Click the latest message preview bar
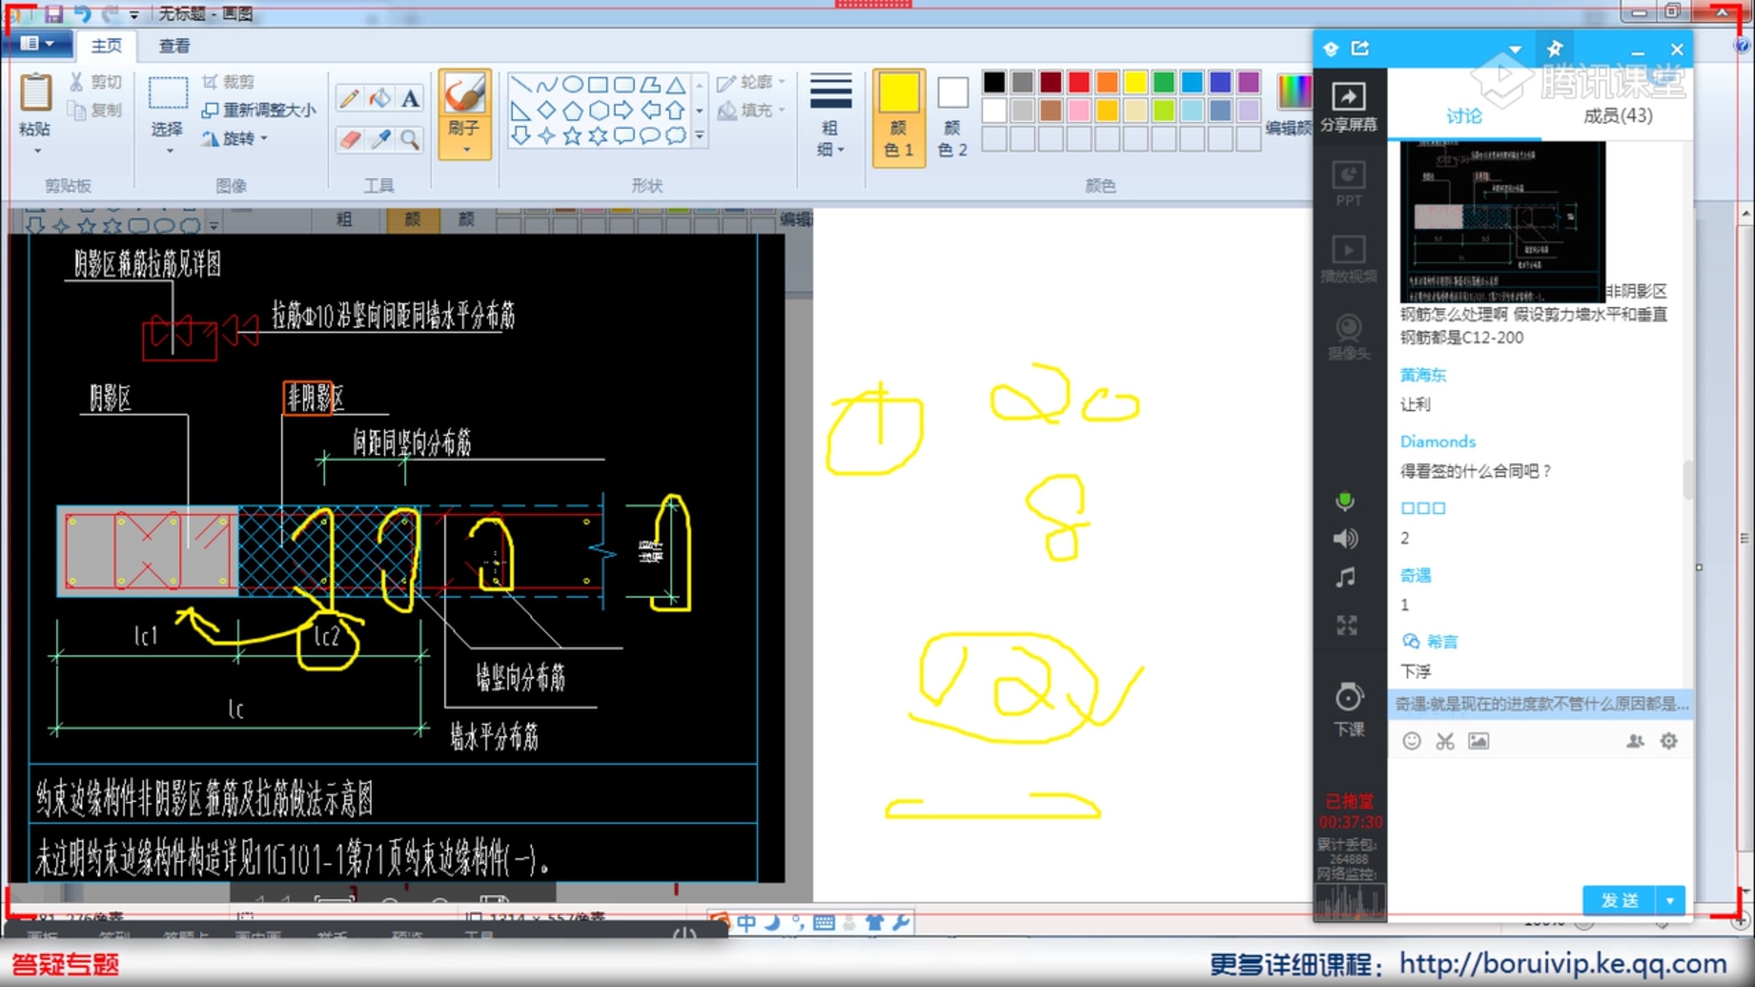This screenshot has width=1755, height=987. [x=1540, y=704]
